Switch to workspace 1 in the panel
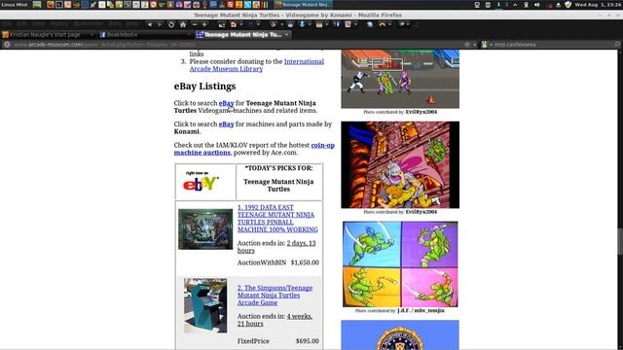The height and width of the screenshot is (350, 623). [x=498, y=5]
